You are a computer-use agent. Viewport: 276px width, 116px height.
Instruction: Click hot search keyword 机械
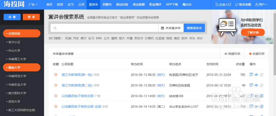tap(68, 38)
